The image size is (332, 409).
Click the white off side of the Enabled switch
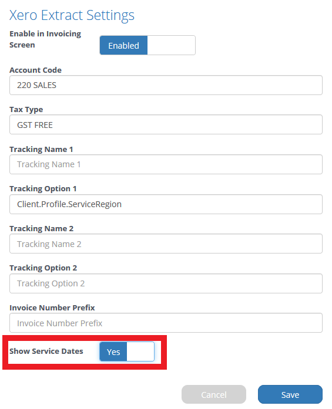coord(171,45)
